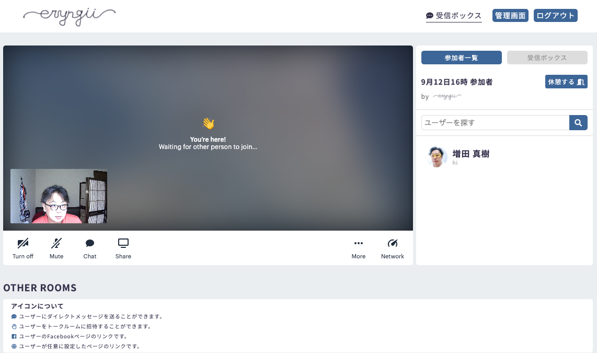Click the 増田 真樹 participant name

point(470,154)
